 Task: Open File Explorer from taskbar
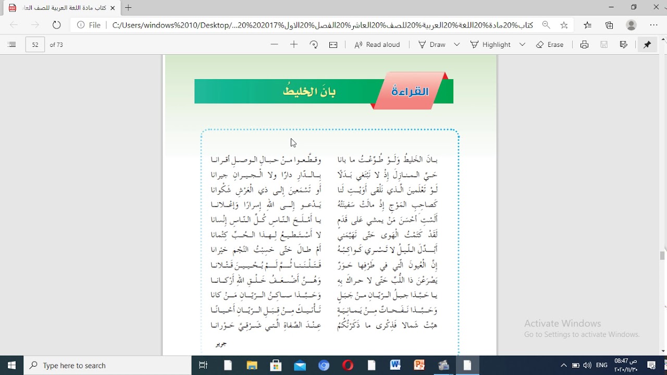(x=252, y=366)
